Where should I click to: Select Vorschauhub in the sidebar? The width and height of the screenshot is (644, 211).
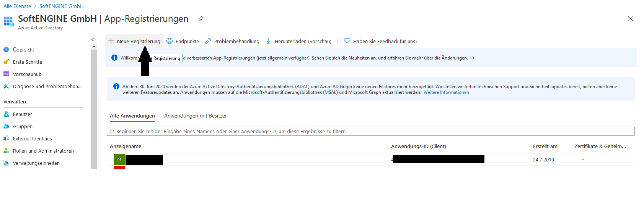pyautogui.click(x=27, y=74)
